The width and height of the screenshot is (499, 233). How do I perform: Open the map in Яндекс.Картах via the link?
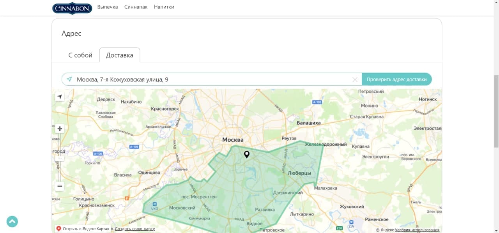point(85,229)
